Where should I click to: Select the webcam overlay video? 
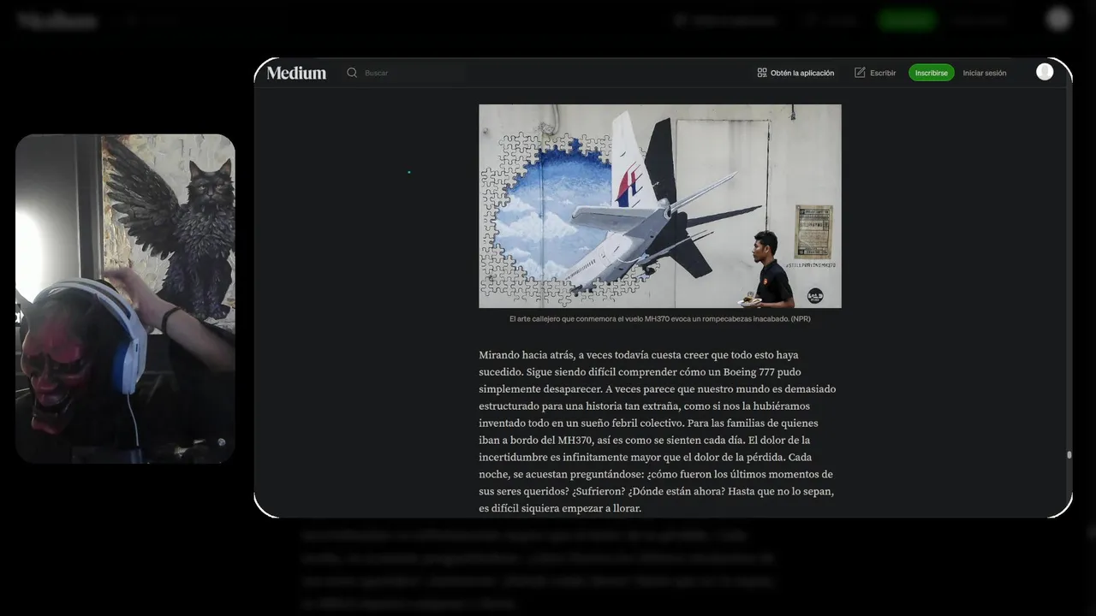(125, 299)
